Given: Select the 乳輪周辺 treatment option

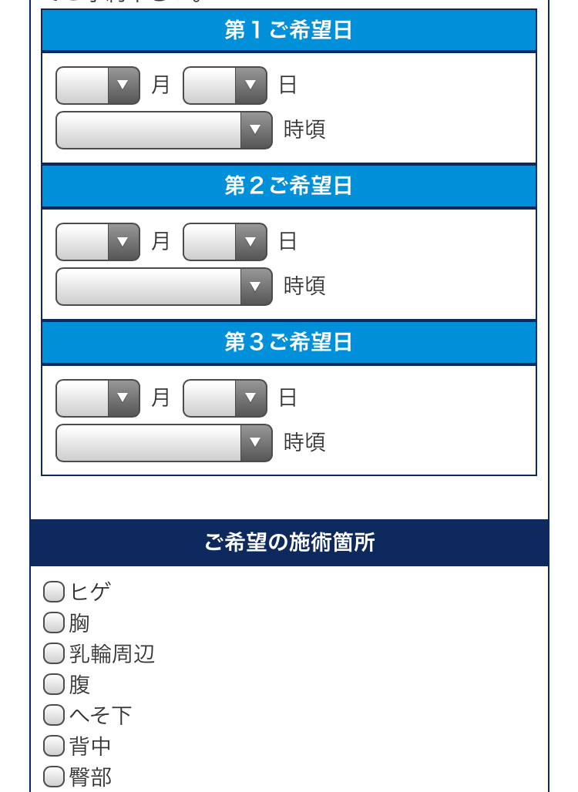Looking at the screenshot, I should click(x=52, y=653).
